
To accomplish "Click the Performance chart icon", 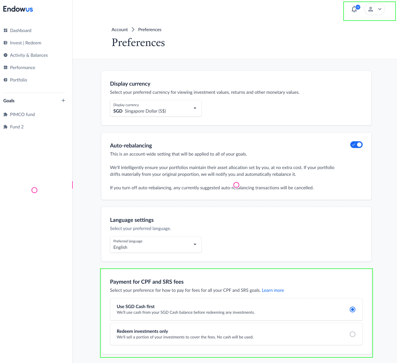I will point(5,67).
